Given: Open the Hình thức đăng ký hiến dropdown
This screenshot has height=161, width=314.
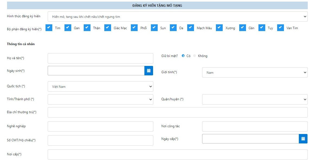Looking at the screenshot, I should [178, 16].
